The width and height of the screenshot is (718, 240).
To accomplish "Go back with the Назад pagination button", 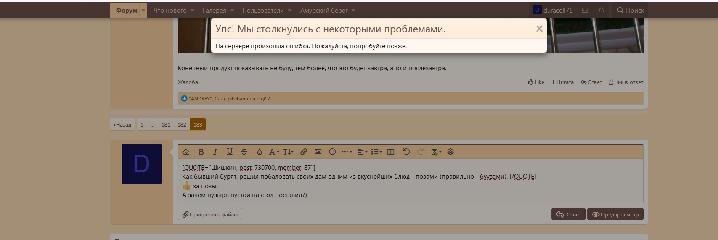I will tap(122, 124).
